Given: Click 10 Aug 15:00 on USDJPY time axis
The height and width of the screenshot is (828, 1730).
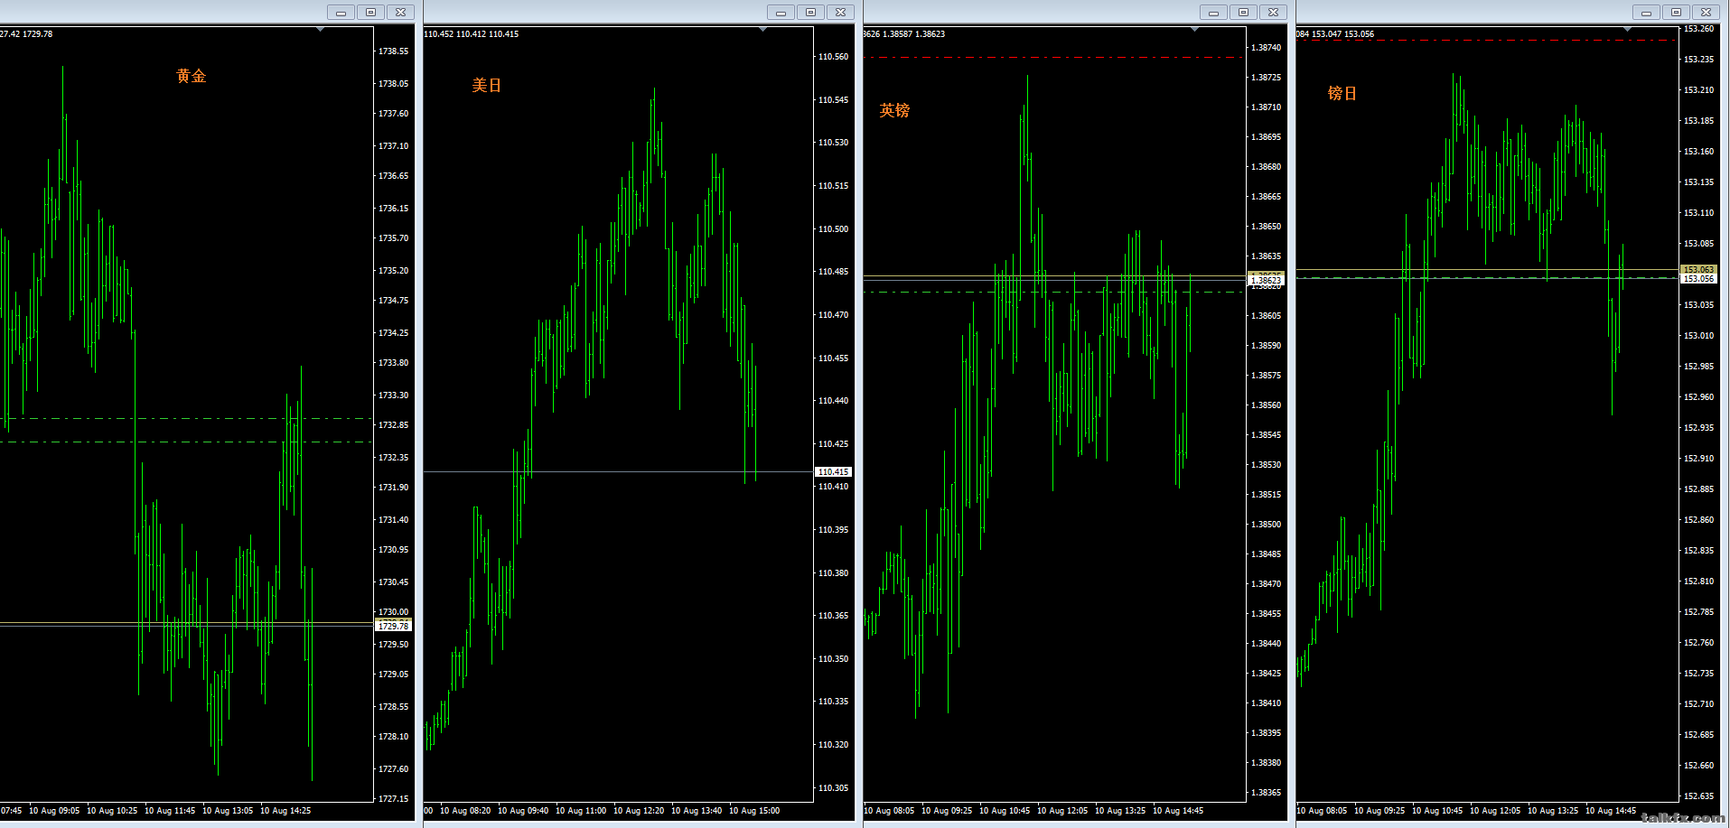Looking at the screenshot, I should (754, 811).
